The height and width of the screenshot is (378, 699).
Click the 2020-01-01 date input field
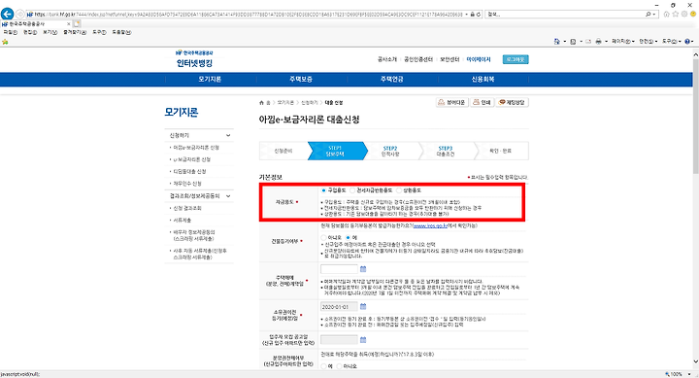point(339,307)
